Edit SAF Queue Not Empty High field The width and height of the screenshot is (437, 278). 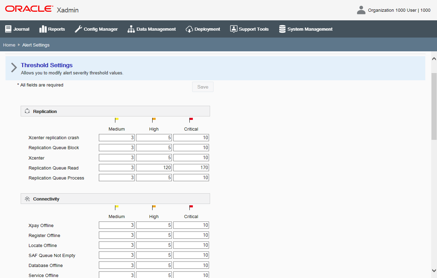click(154, 255)
